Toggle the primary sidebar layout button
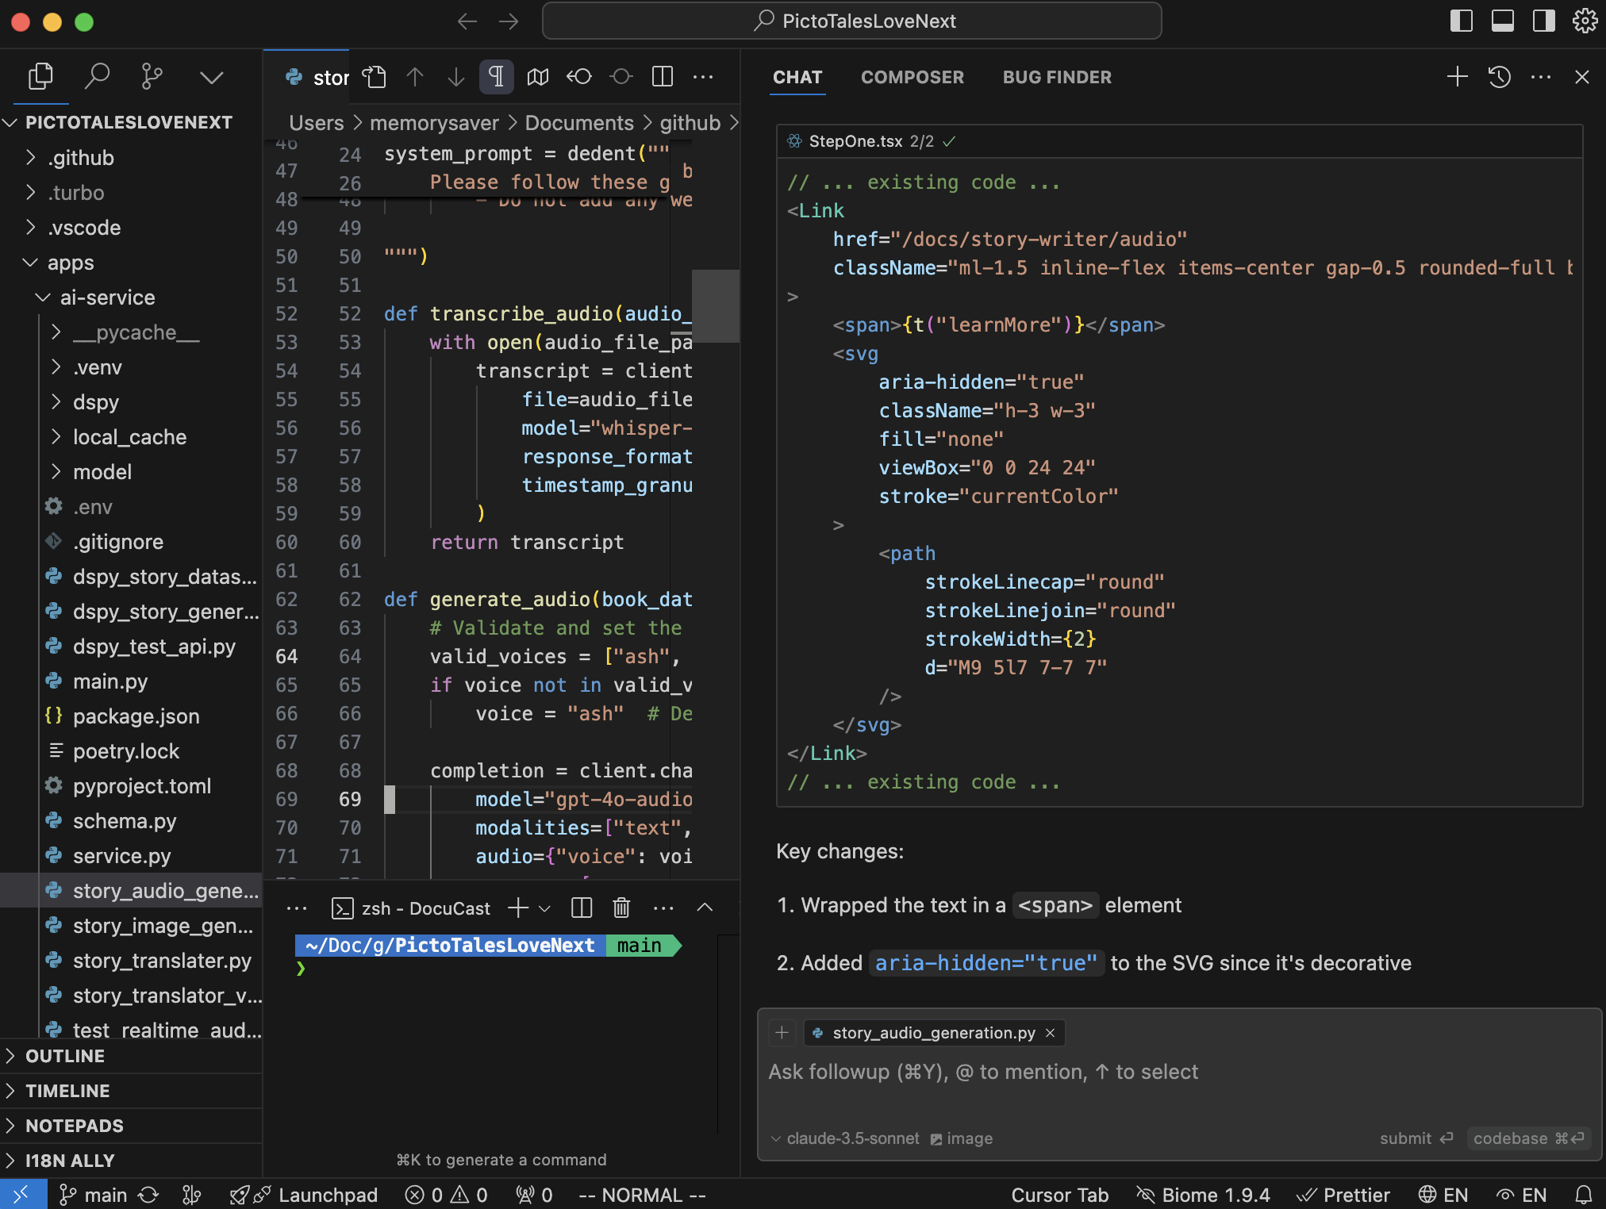 tap(1461, 21)
